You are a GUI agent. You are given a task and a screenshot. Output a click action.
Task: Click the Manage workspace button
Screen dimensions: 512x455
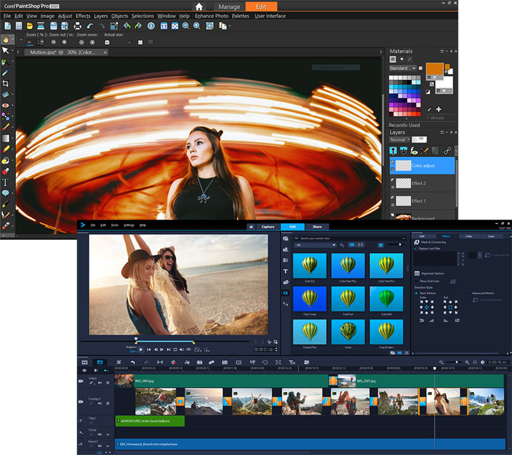click(229, 6)
